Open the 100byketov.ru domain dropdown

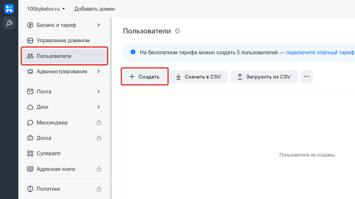tap(46, 9)
